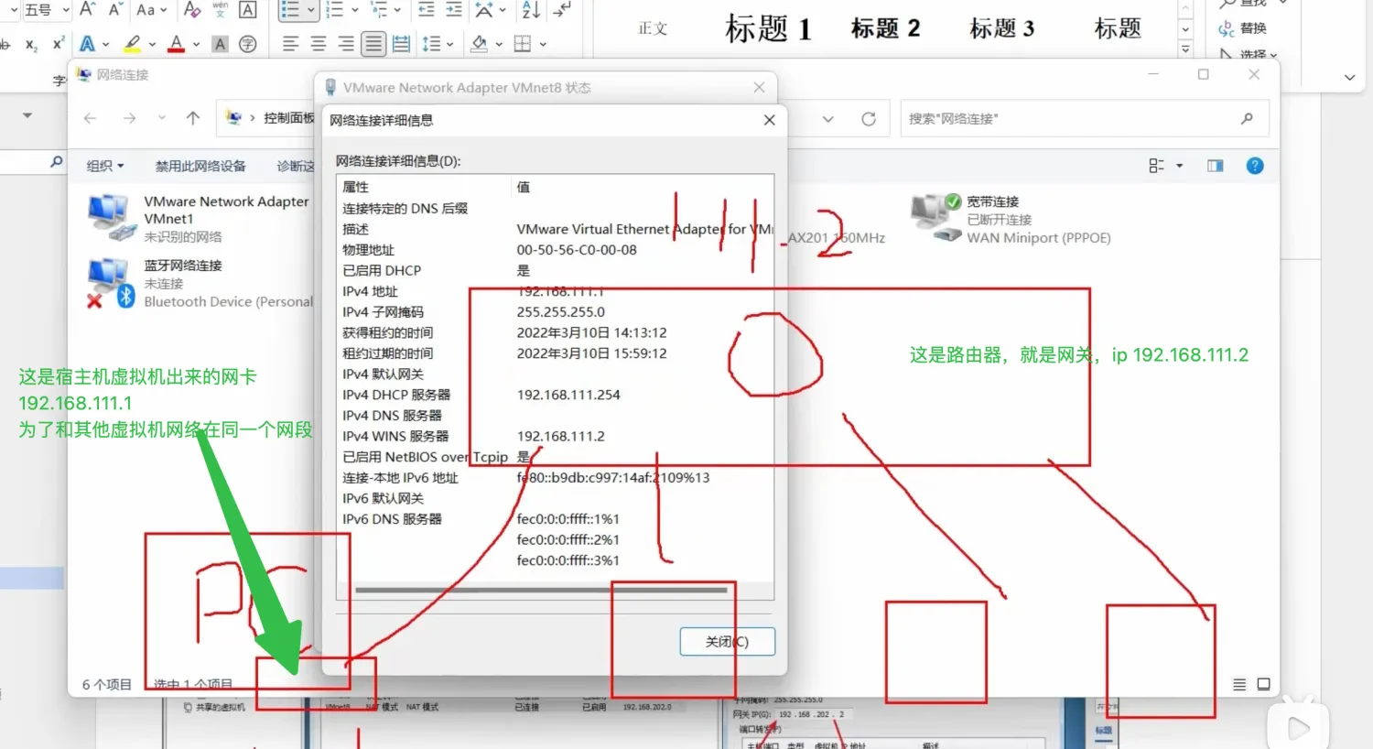Image resolution: width=1373 pixels, height=749 pixels.
Task: Click 禁用此网络设备 in the command bar
Action: click(x=200, y=166)
